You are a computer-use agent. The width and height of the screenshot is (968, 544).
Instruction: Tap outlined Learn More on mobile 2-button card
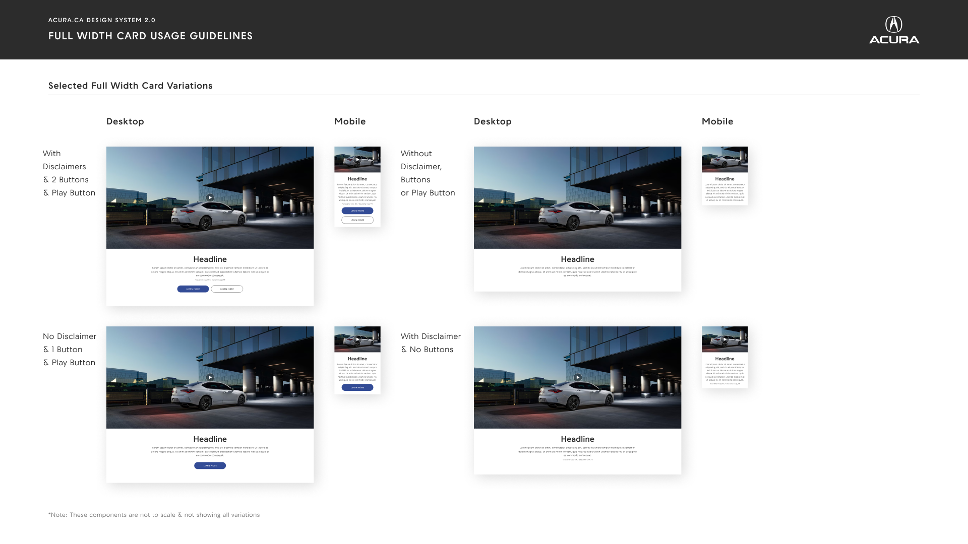(x=357, y=220)
